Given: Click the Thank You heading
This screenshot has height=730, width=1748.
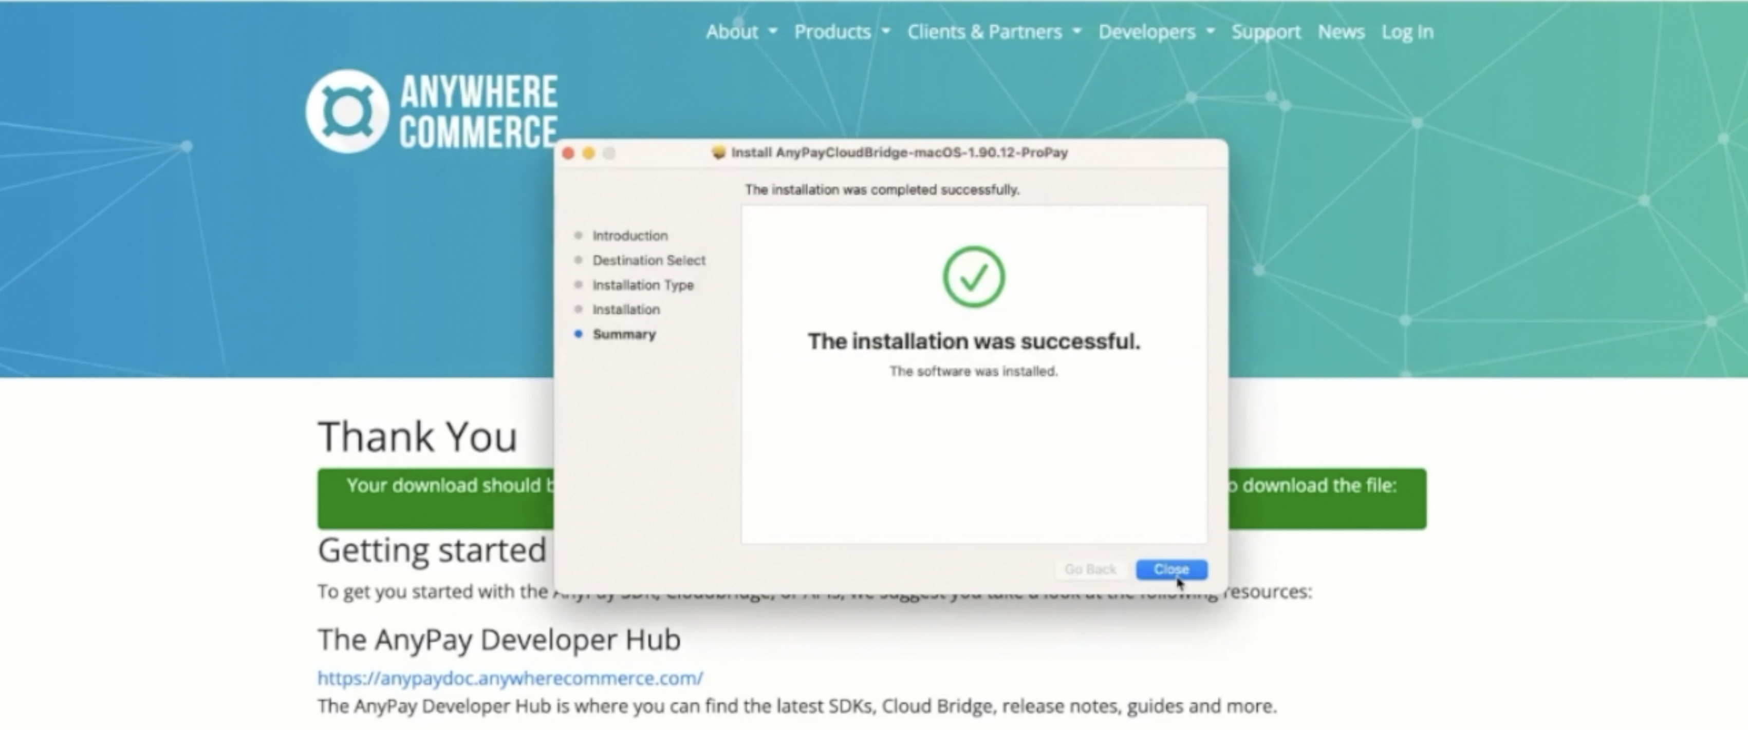Looking at the screenshot, I should [418, 436].
